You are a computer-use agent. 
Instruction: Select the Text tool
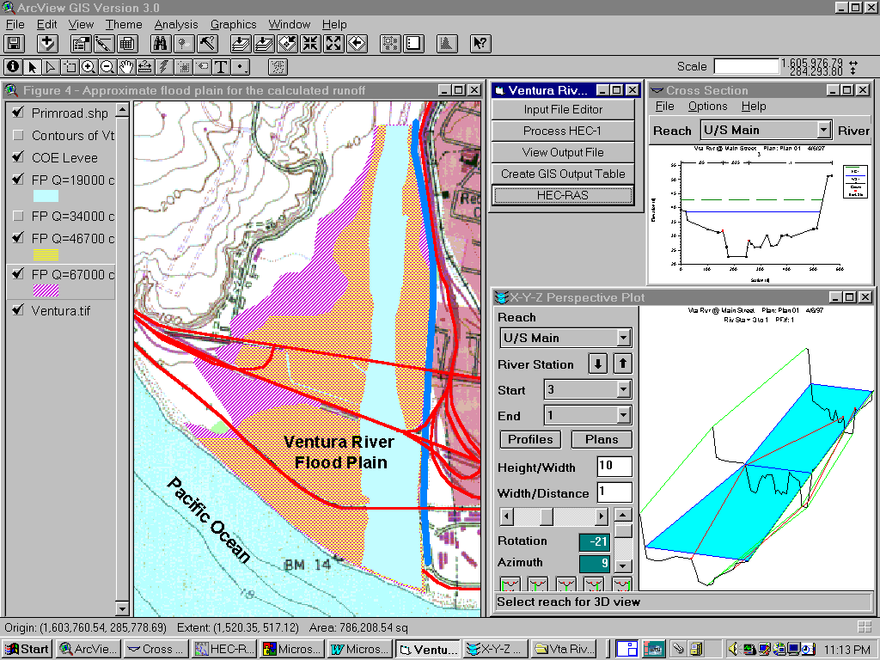221,67
